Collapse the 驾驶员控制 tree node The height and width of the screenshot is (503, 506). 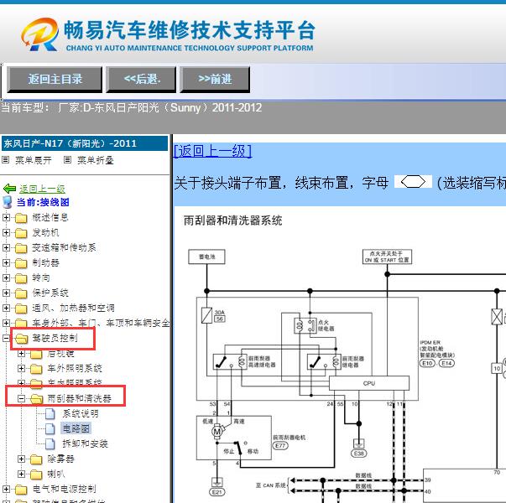tap(6, 338)
